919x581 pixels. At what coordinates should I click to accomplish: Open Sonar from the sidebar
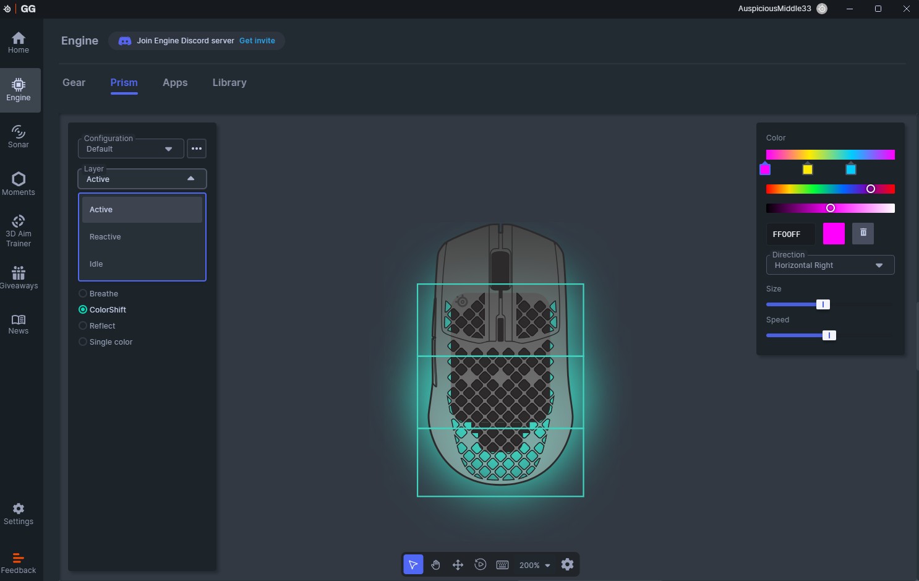point(19,136)
